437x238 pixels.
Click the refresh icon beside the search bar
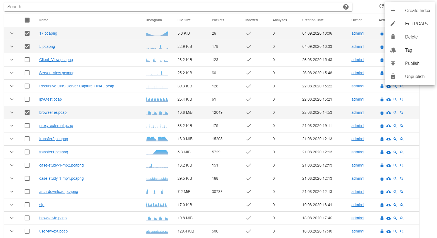pos(381,6)
